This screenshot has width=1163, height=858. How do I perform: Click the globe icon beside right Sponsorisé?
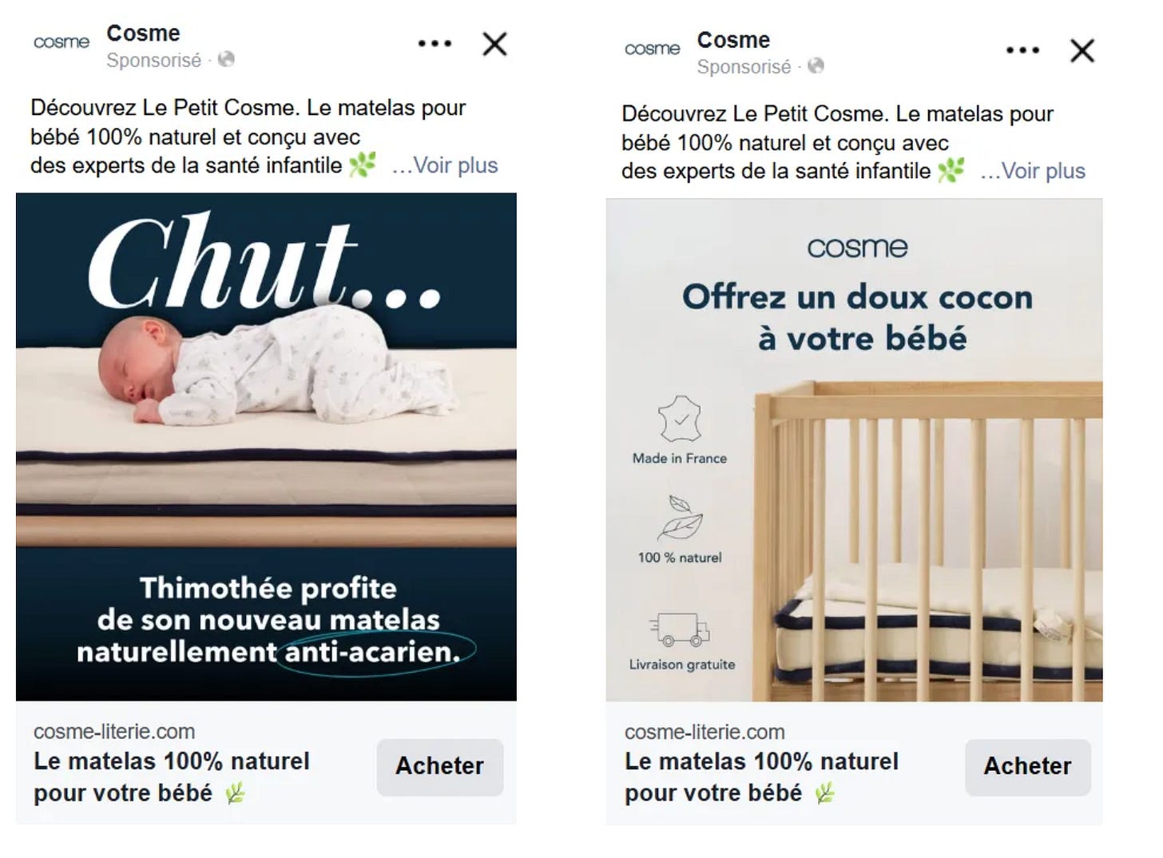click(x=816, y=66)
